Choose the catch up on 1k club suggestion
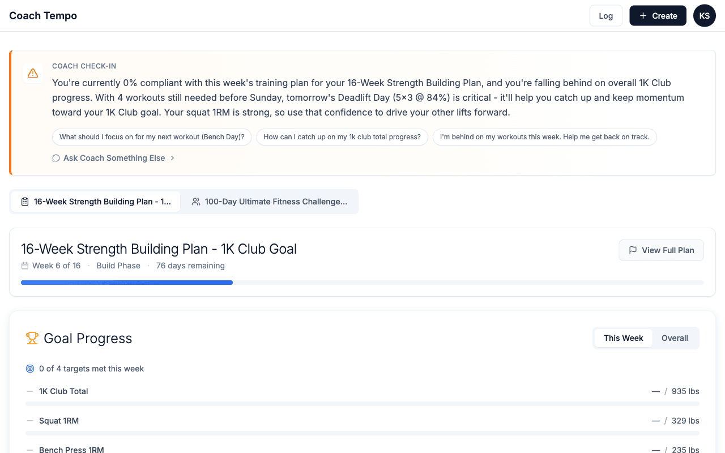This screenshot has height=453, width=725. 342,137
